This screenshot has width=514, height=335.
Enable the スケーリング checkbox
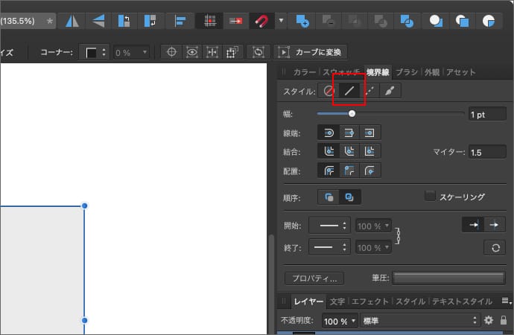click(x=430, y=197)
